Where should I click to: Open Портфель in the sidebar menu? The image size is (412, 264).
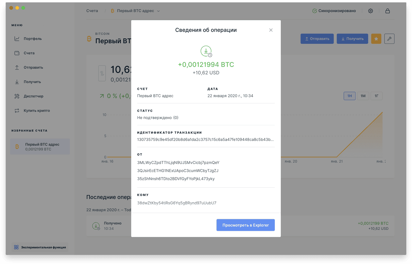(x=33, y=39)
